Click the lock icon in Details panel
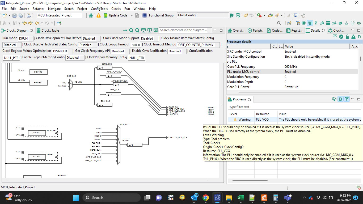 347,37
